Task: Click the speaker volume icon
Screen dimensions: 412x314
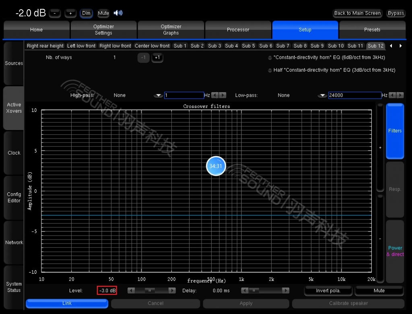Action: tap(118, 13)
